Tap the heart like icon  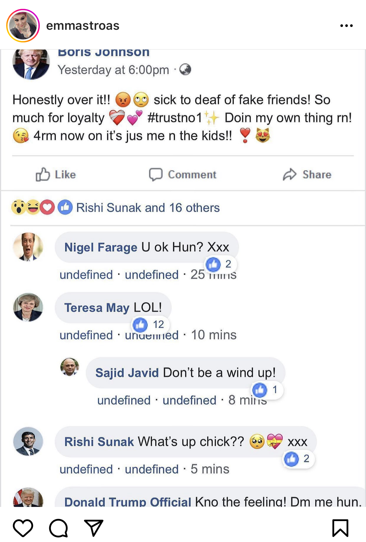pyautogui.click(x=23, y=528)
